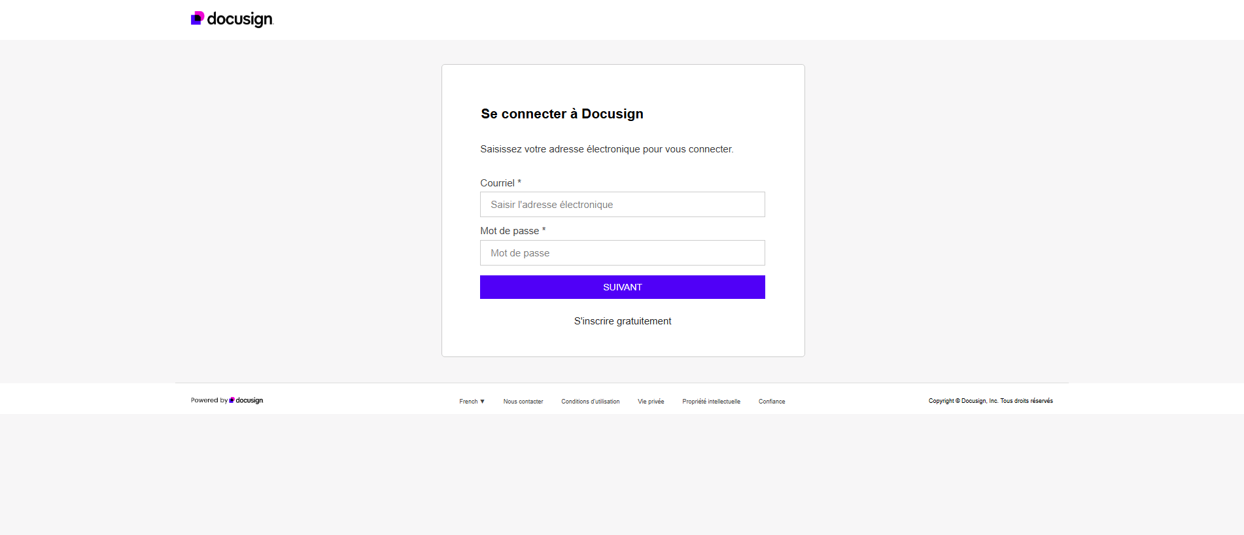This screenshot has width=1244, height=535.
Task: Open Conditions d'utilisation in the footer
Action: coord(591,402)
